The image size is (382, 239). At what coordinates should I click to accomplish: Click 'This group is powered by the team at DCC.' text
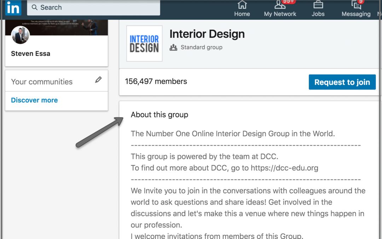click(x=204, y=157)
